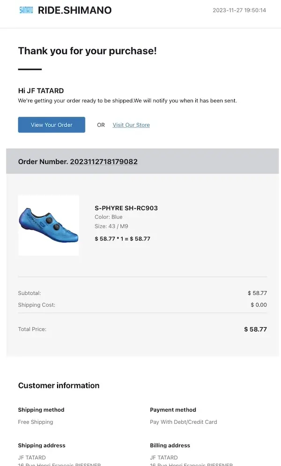
Task: Click the Billing address label
Action: 171,445
